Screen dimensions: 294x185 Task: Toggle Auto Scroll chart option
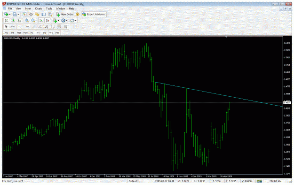click(41, 21)
